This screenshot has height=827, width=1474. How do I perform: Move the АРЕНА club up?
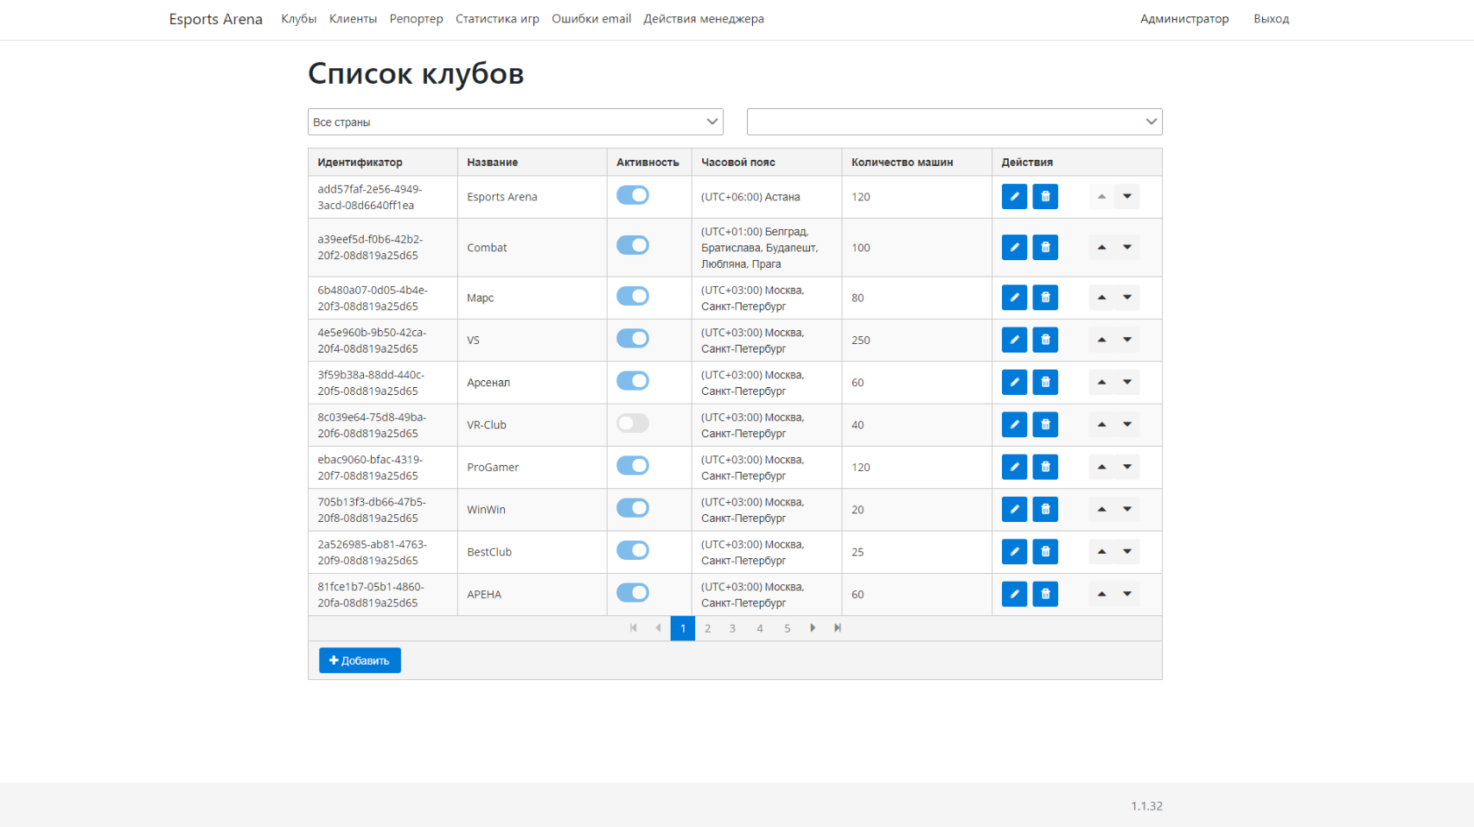(1101, 594)
